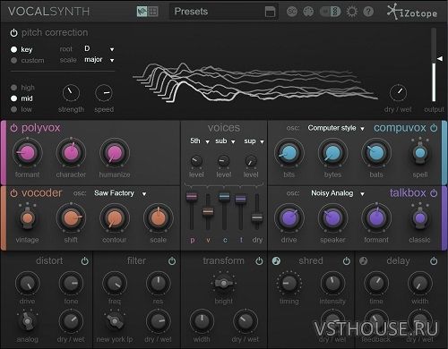Screen dimensions: 448x349
Task: Click the vocoder v mix fader
Action: tap(208, 212)
